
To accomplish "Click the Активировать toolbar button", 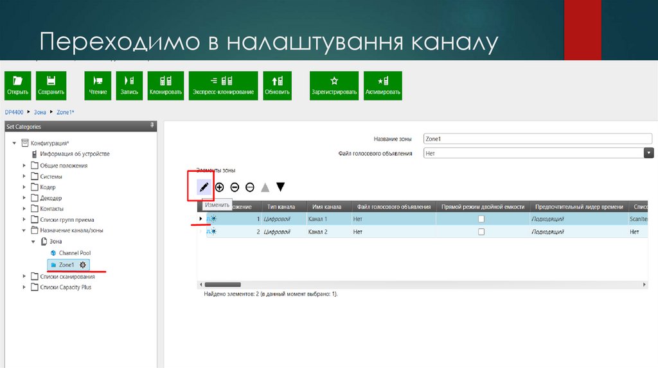I will click(383, 86).
